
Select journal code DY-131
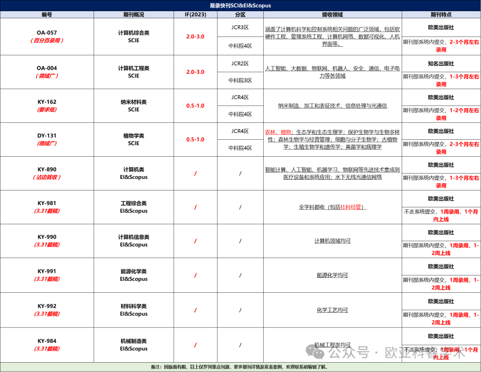pos(47,135)
